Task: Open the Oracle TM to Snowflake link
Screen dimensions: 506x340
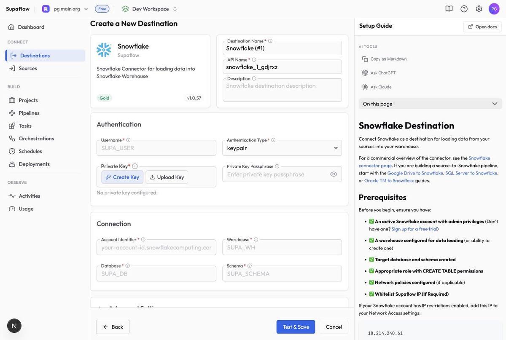Action: point(389,180)
